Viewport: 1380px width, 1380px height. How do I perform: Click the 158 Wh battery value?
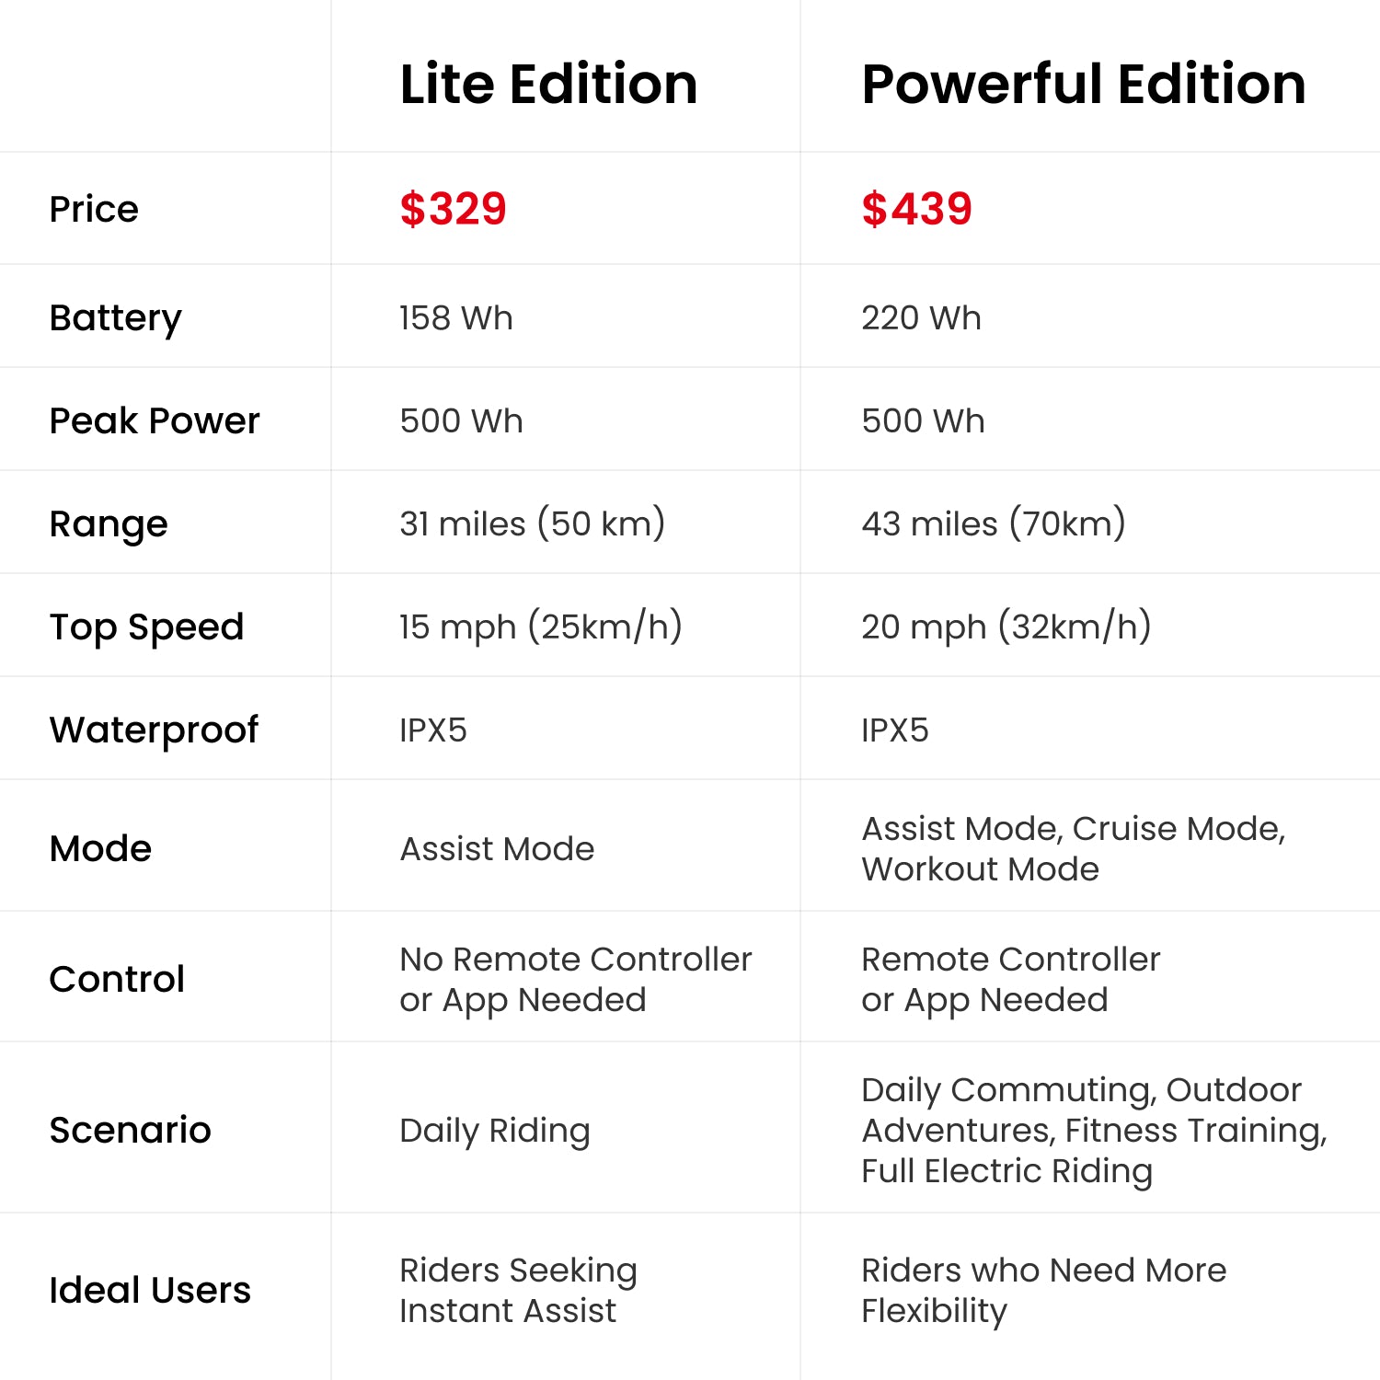[455, 318]
